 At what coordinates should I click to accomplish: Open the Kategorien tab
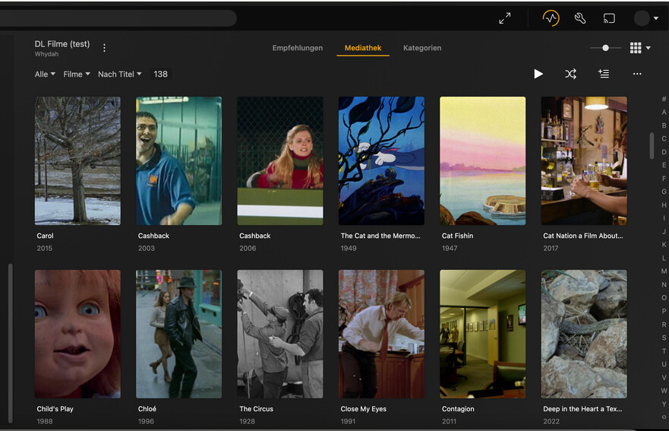coord(422,48)
